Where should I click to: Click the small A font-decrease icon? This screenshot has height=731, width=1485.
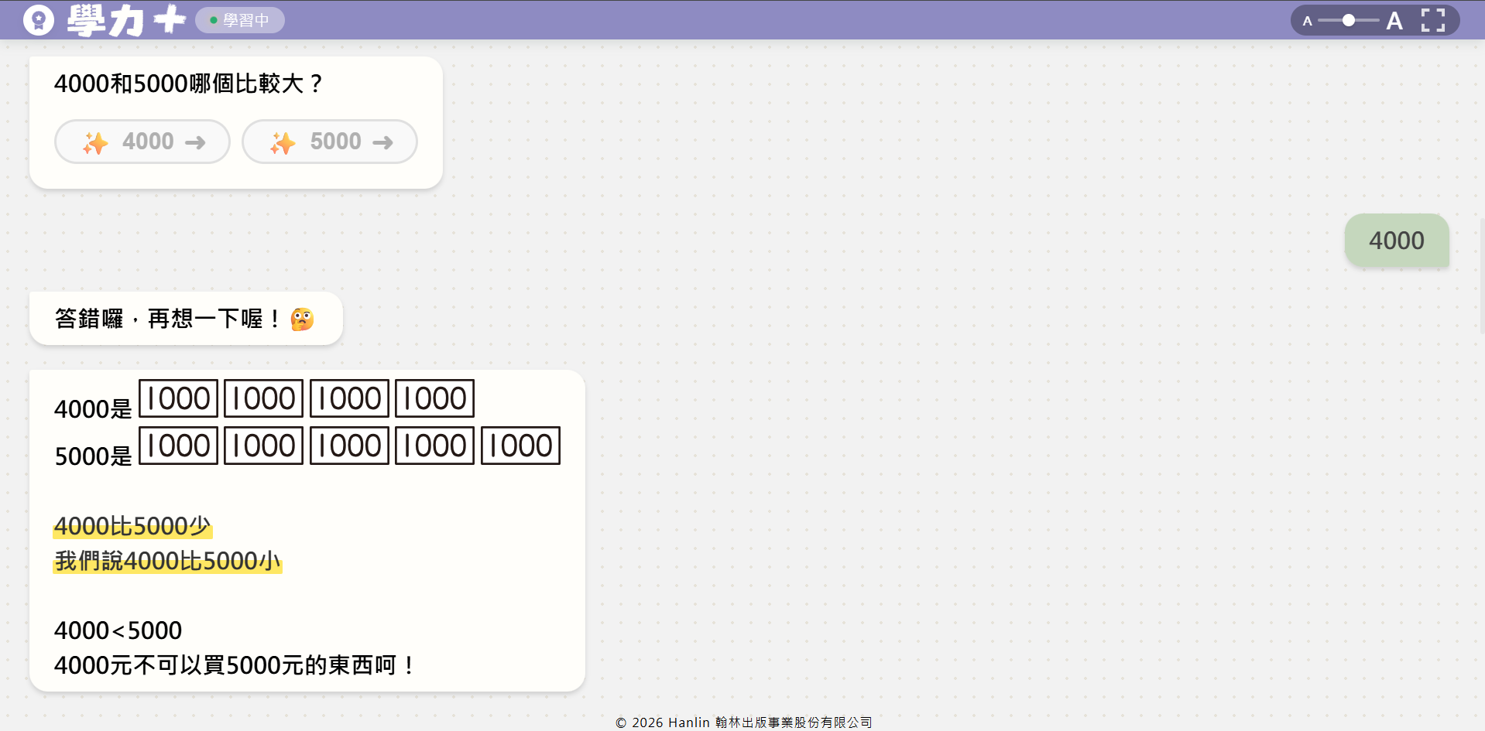click(x=1308, y=21)
